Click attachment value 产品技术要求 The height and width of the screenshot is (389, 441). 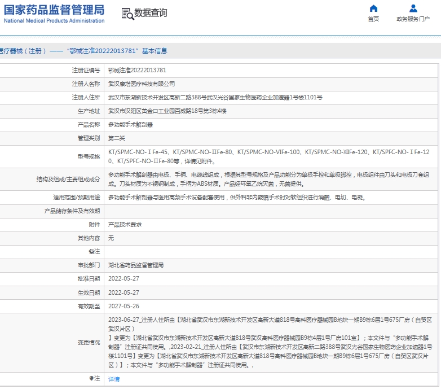(125, 225)
